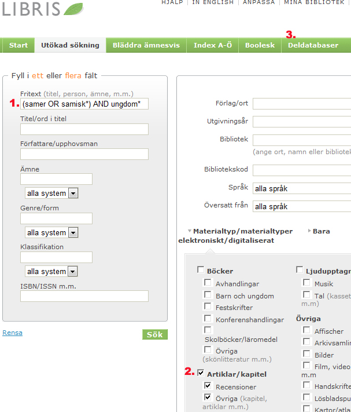Click the IN ENGLISH link
This screenshot has width=351, height=412.
click(213, 2)
